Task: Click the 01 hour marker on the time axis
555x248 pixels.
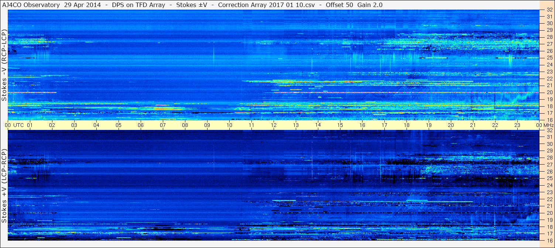Action: pos(30,125)
